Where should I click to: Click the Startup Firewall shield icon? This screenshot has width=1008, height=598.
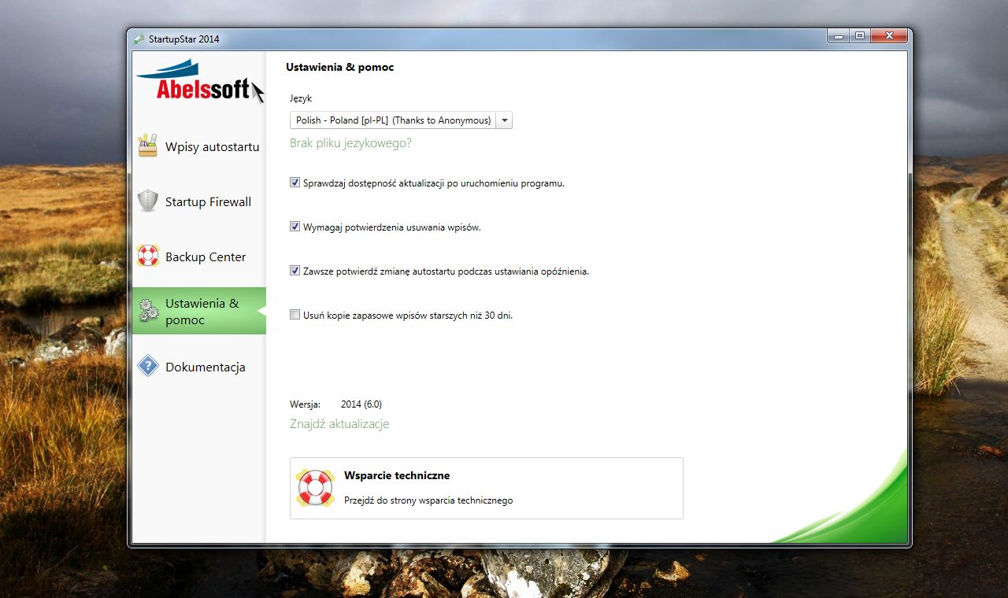[148, 201]
